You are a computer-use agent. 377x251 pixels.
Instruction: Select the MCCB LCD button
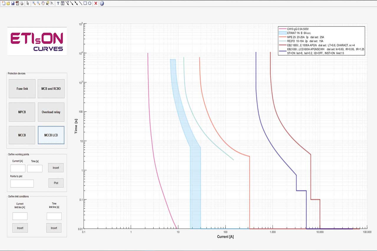[x=51, y=135]
